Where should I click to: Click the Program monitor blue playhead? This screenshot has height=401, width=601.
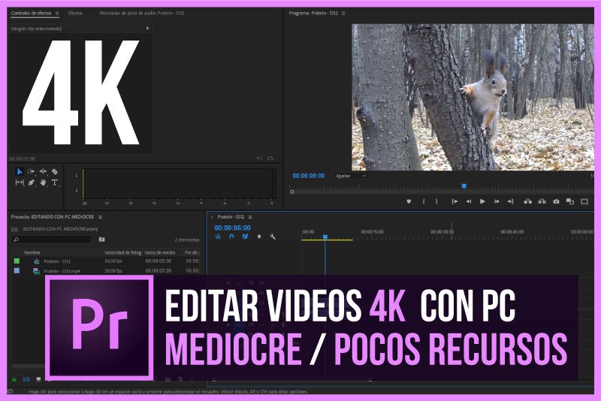pos(464,186)
